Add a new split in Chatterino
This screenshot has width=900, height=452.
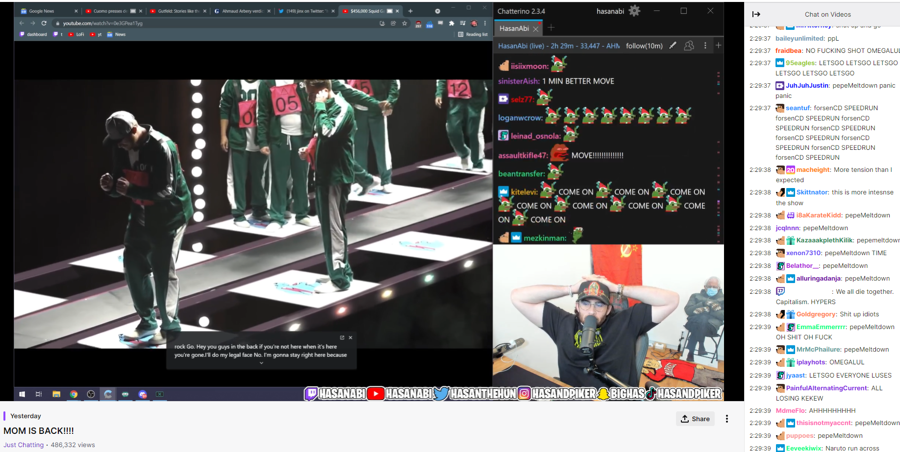click(x=718, y=46)
